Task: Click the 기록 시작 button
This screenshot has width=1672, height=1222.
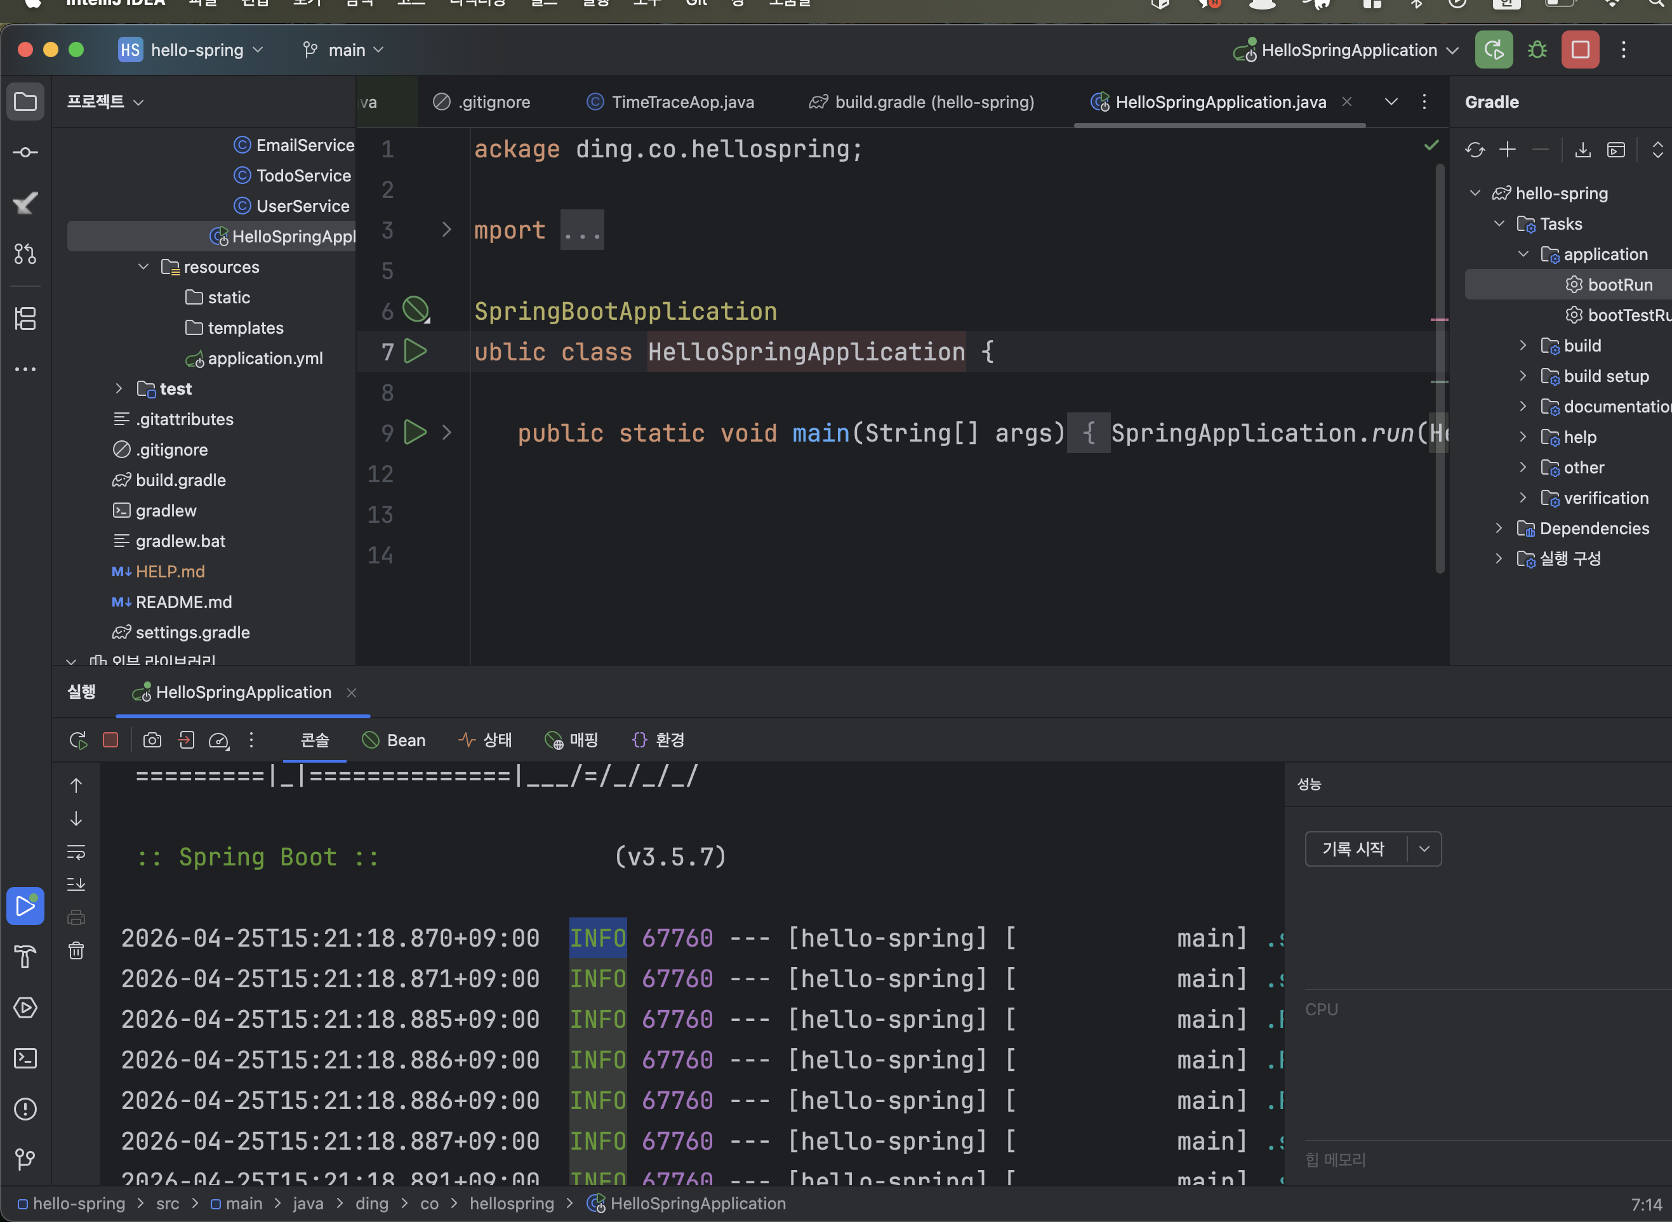Action: pyautogui.click(x=1354, y=848)
